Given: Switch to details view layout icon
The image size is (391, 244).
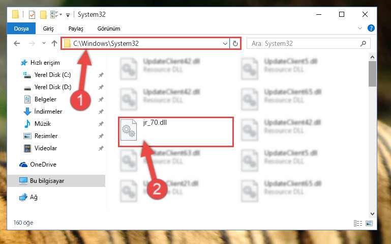Looking at the screenshot, I should click(358, 223).
